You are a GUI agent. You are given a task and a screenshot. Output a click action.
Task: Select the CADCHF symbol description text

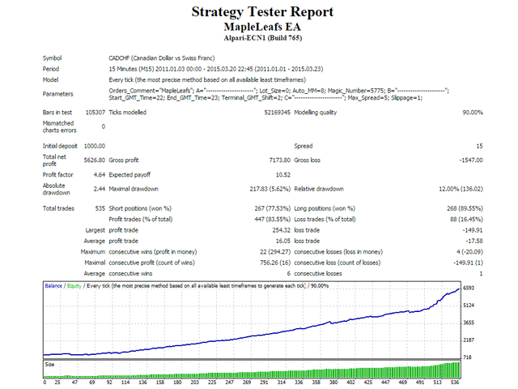pyautogui.click(x=162, y=58)
